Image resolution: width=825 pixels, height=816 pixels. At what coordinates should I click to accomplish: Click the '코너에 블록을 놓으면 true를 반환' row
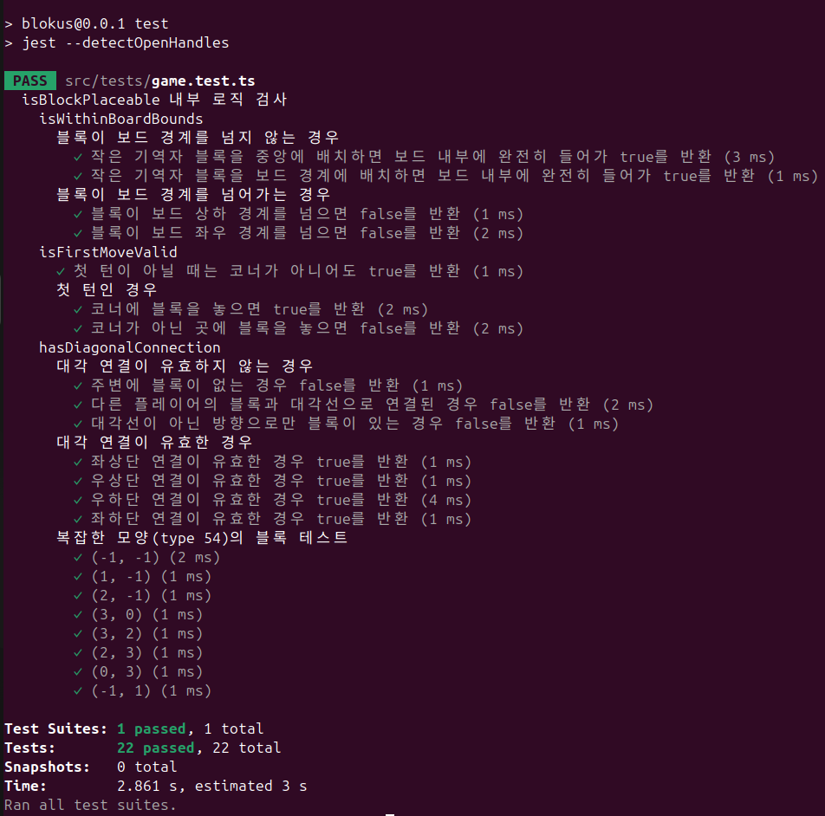click(x=251, y=309)
